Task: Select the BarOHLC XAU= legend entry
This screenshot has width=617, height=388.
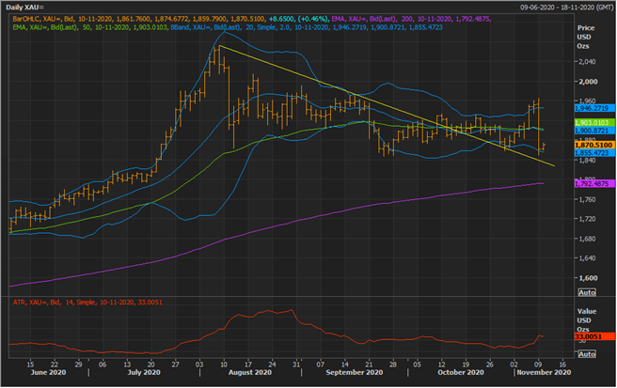Action: click(139, 19)
